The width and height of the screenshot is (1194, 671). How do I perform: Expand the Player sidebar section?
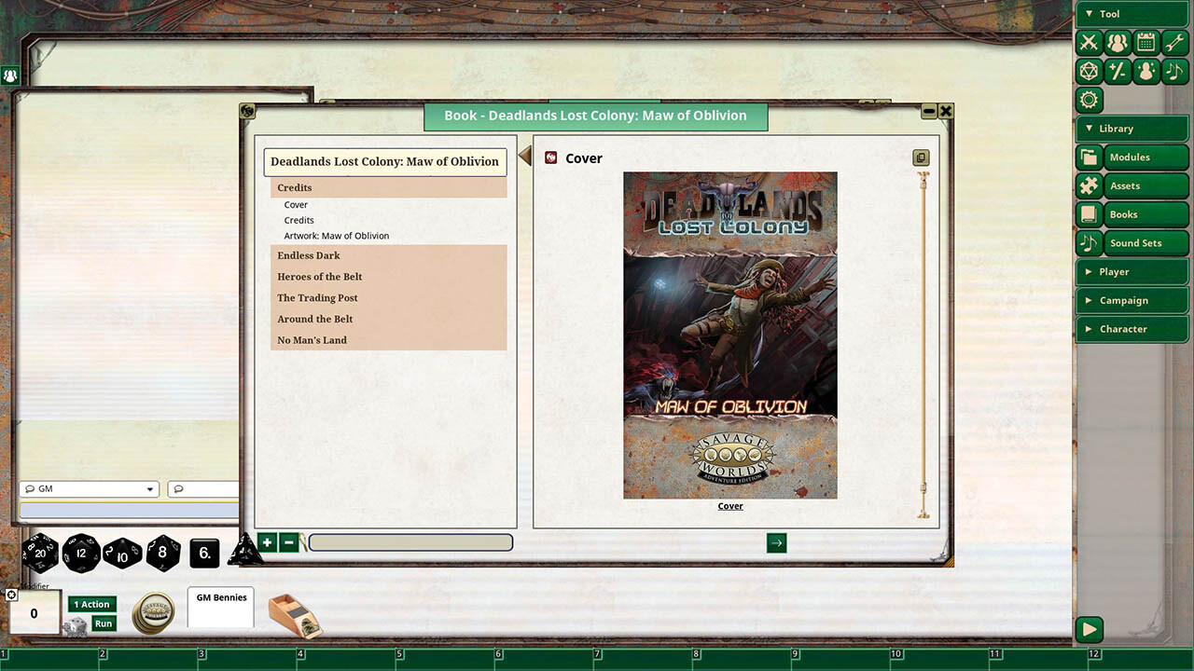(1132, 271)
